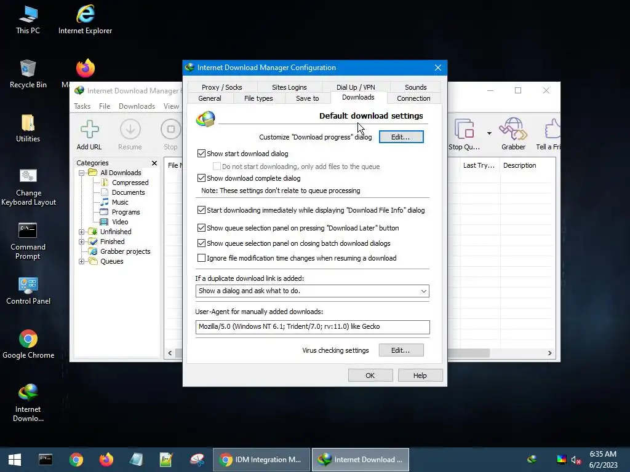
Task: Switch to Sites Logins tab
Action: tap(289, 87)
